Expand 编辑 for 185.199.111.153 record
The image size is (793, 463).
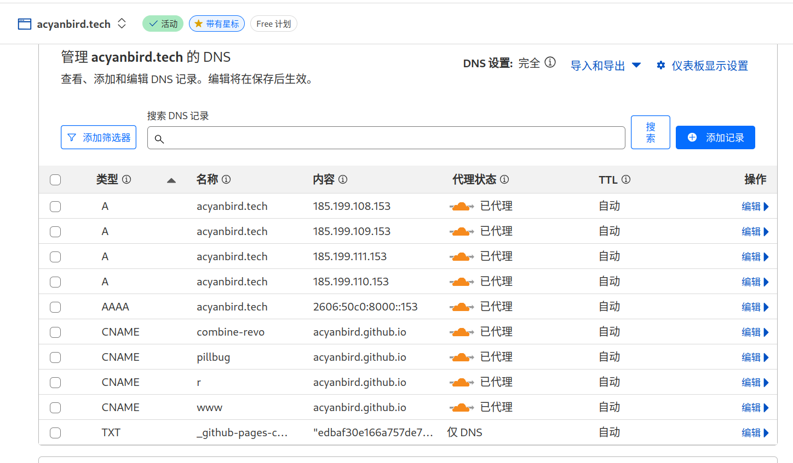click(x=755, y=257)
